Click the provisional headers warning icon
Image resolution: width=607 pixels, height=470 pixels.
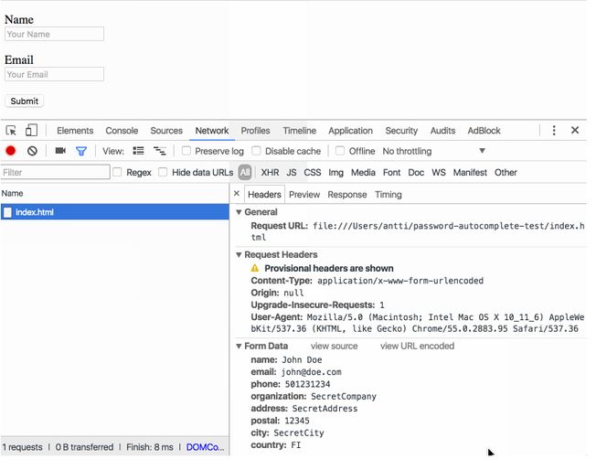tap(255, 268)
